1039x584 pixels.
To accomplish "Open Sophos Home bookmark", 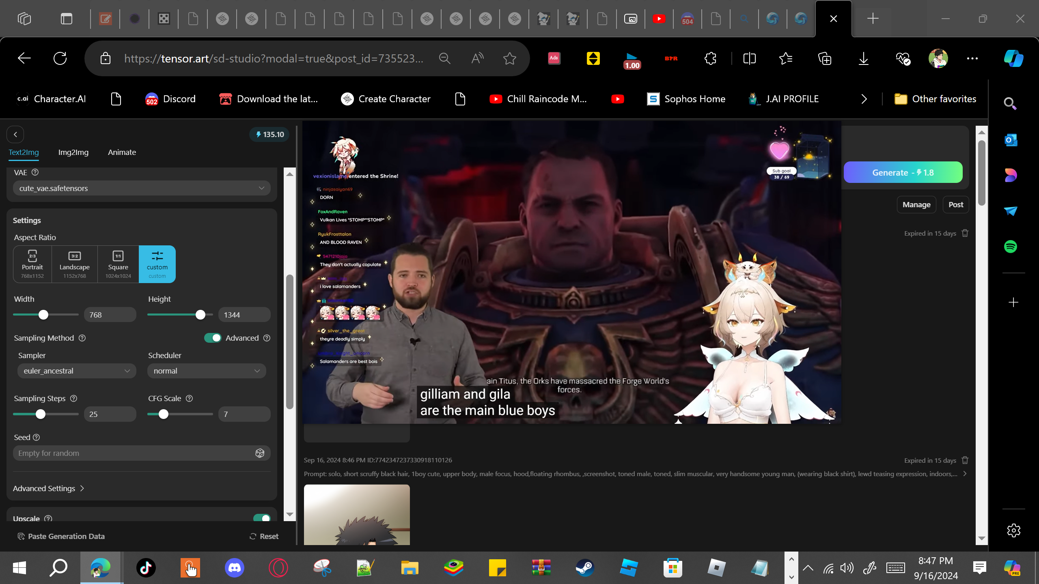I will tap(686, 99).
